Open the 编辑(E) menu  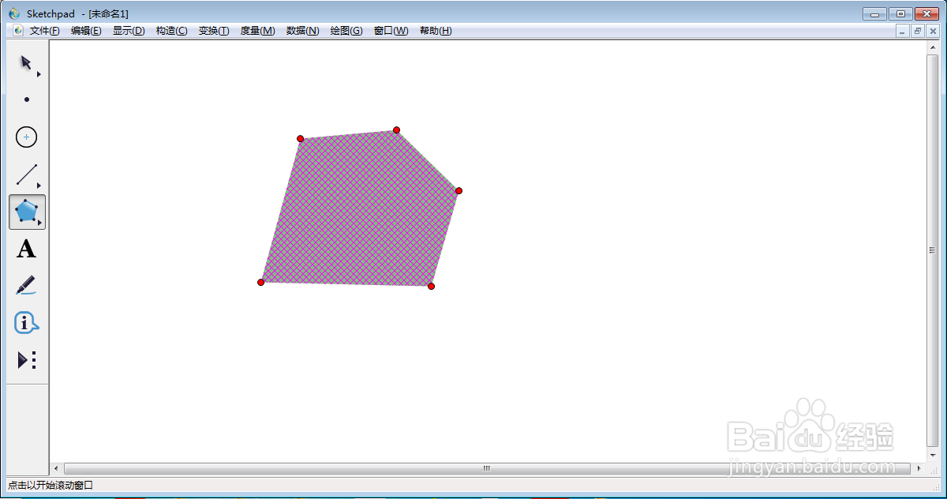(86, 31)
